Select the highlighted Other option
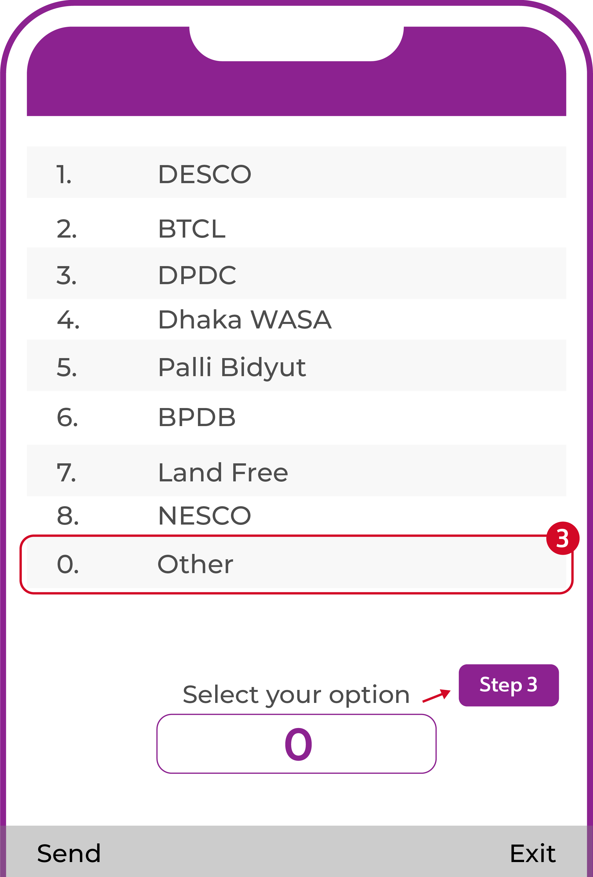 coord(195,565)
